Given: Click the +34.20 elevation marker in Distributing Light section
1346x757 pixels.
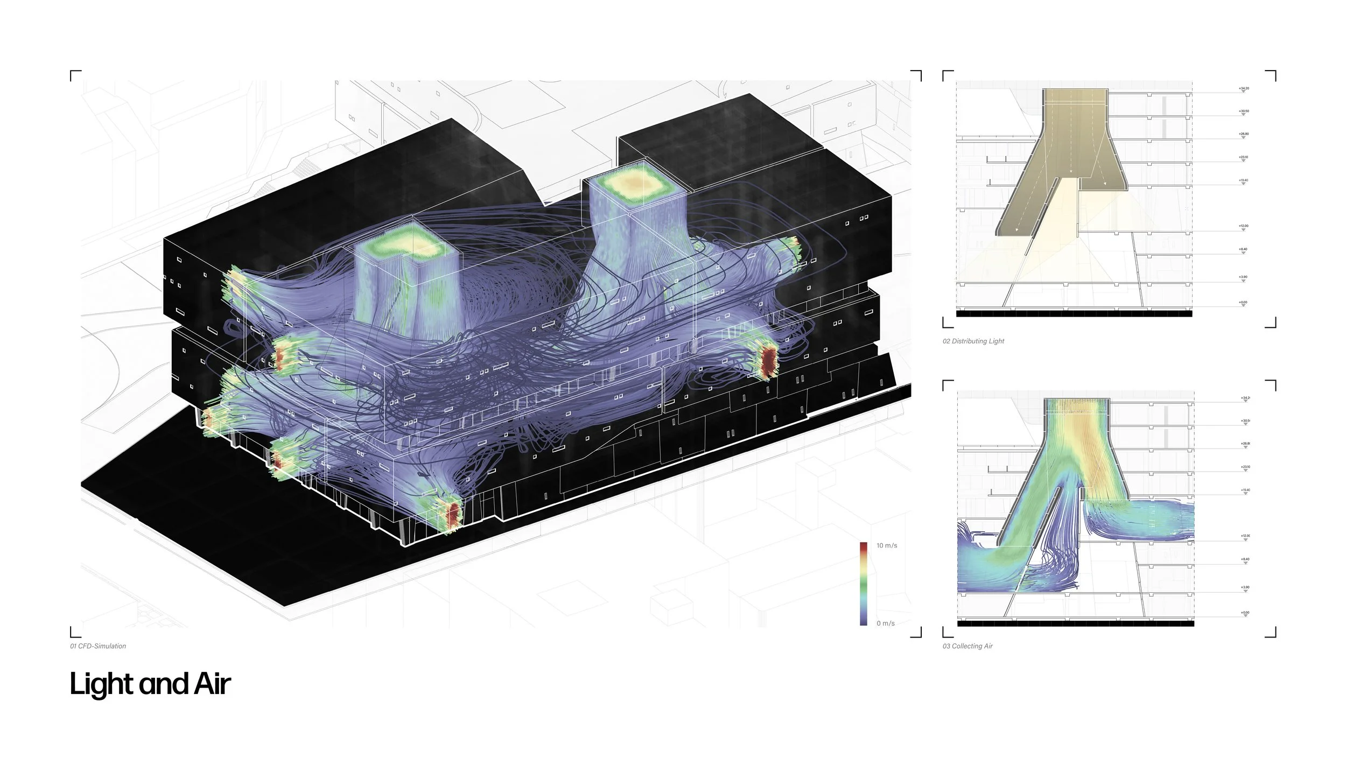Looking at the screenshot, I should pos(1243,89).
